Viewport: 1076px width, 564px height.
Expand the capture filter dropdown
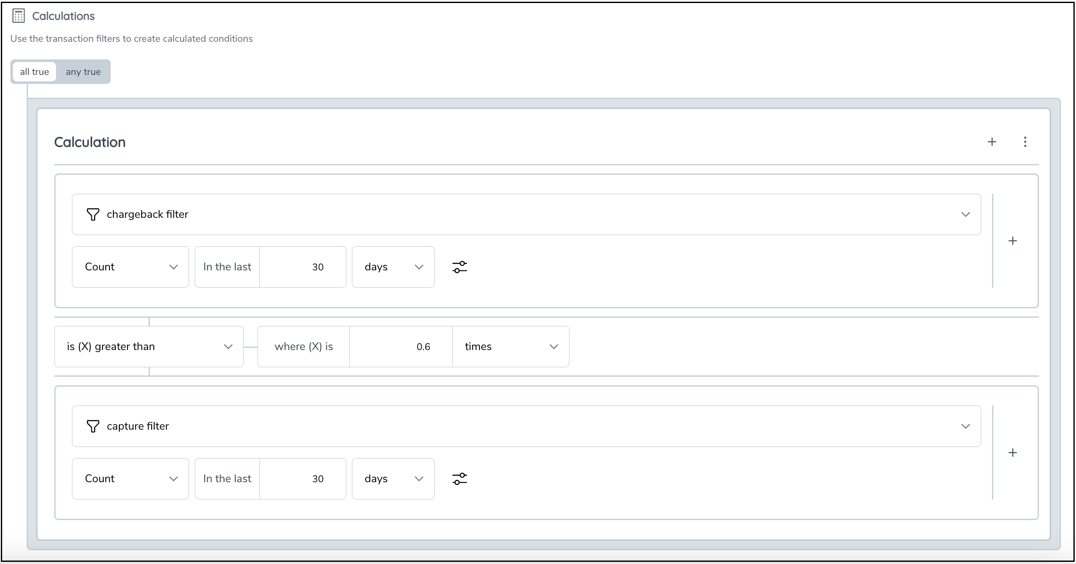(x=965, y=426)
